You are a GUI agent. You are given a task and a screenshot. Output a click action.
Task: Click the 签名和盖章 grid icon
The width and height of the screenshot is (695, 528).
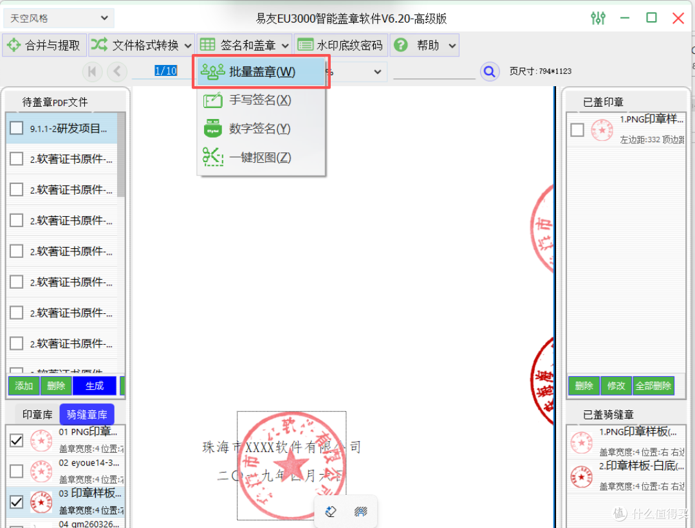click(207, 45)
